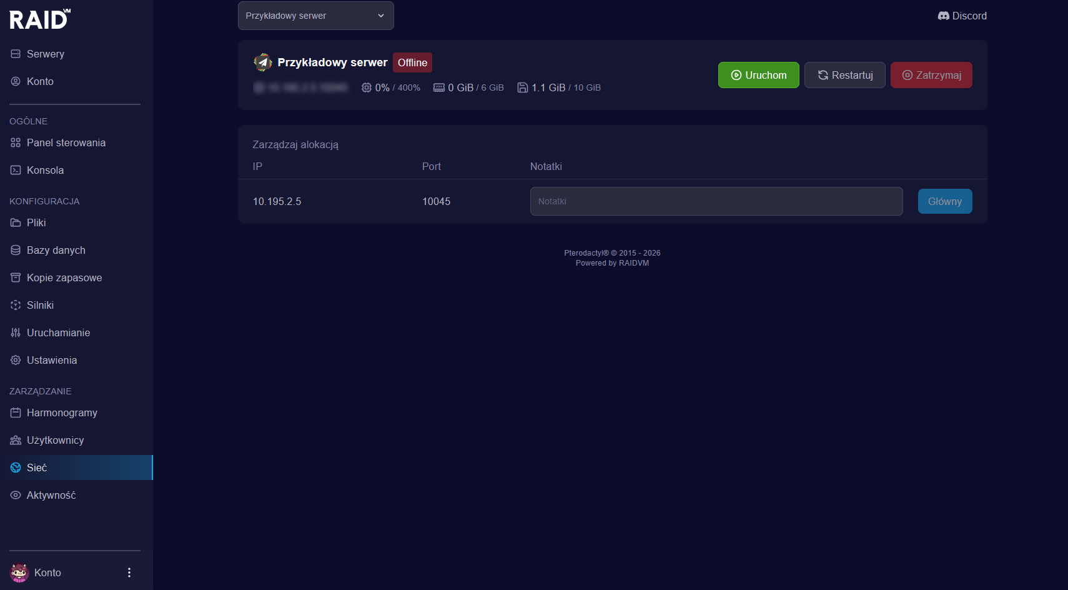Screen dimensions: 1068x590
Task: Click the Harmonogramy calendar icon
Action: click(x=16, y=412)
